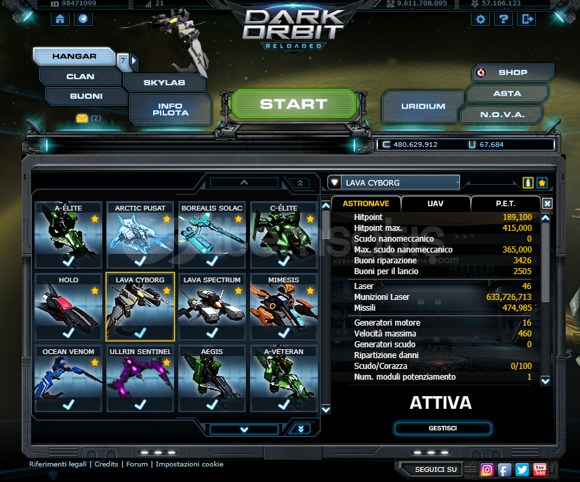Open the Instagram icon
The height and width of the screenshot is (482, 580).
[x=486, y=470]
